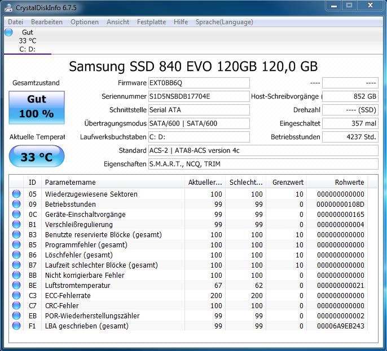Click the Grenzwert column header
This screenshot has width=387, height=351.
(287, 182)
